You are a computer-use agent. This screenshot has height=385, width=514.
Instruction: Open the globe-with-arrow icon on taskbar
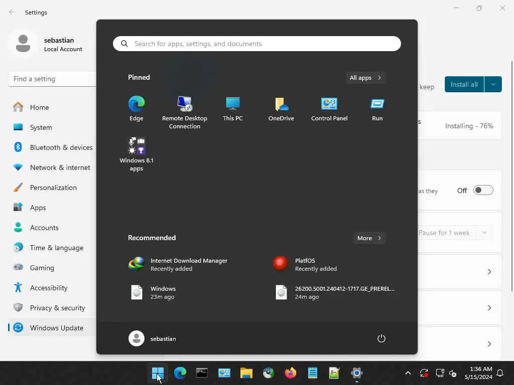(268, 373)
